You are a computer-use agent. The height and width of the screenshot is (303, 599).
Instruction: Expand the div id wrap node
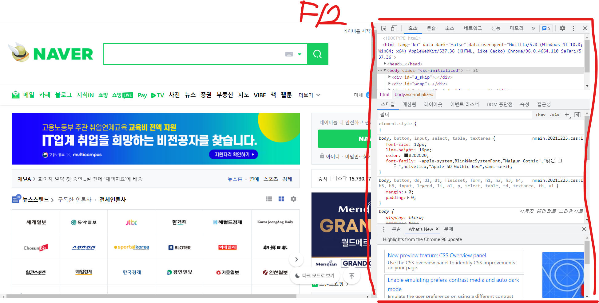(390, 84)
